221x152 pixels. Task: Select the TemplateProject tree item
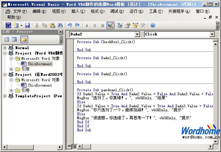(38, 96)
